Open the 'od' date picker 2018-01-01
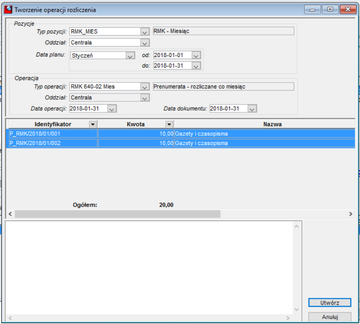The image size is (360, 324). pos(196,55)
